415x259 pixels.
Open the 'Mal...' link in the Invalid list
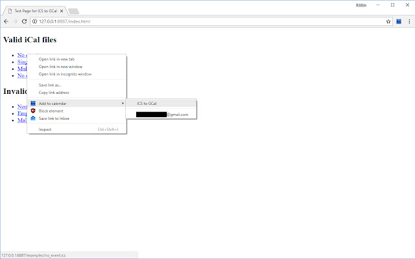[22, 120]
